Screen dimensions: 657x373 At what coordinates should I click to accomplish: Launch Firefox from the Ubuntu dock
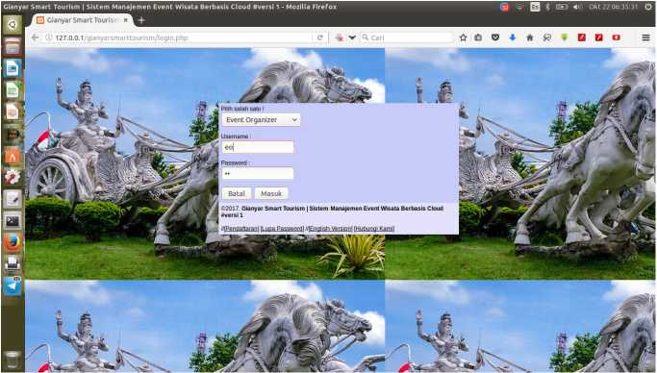click(13, 242)
